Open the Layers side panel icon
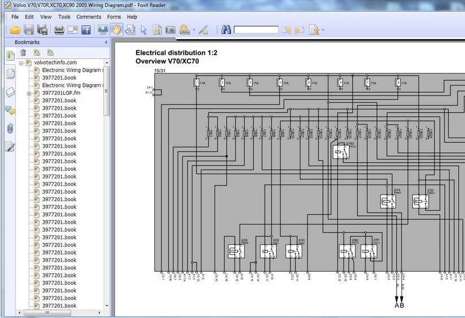 [10, 92]
